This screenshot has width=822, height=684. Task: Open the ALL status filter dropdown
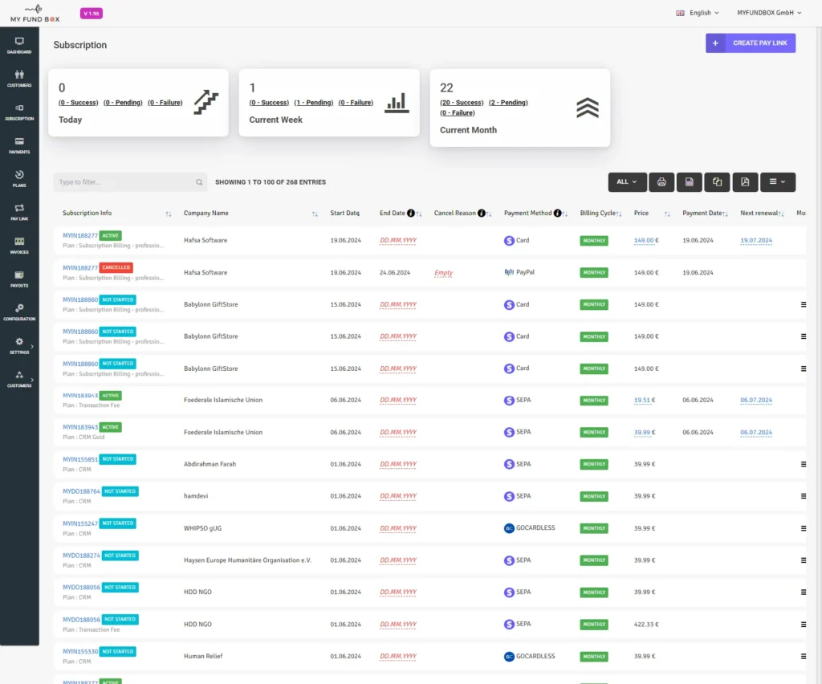click(627, 182)
